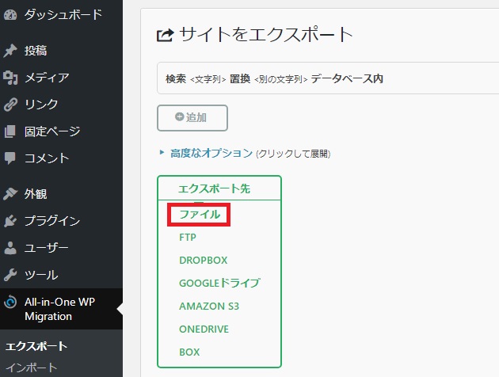Viewport: 499px width, 377px height.
Task: Click the Users (ユーザー) person icon
Action: [x=10, y=248]
